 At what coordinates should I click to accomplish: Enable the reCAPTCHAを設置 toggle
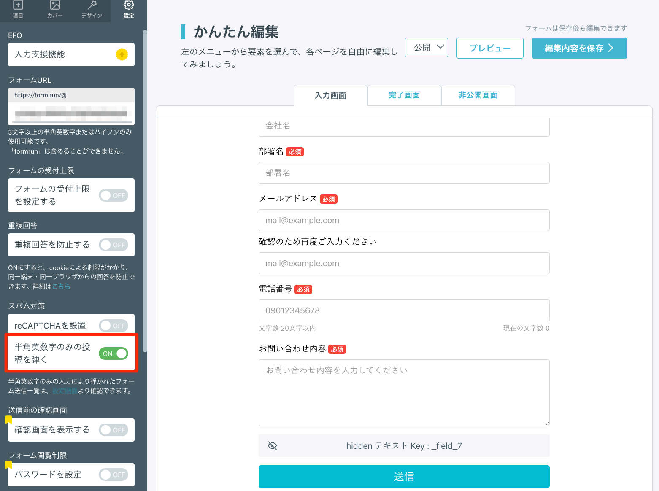point(113,326)
